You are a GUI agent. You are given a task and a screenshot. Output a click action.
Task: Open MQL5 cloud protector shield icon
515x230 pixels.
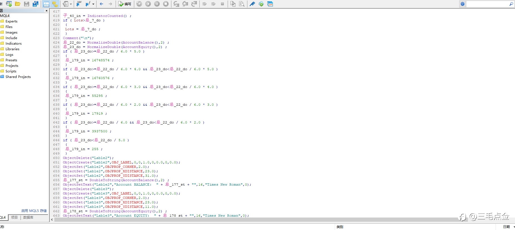click(x=261, y=4)
